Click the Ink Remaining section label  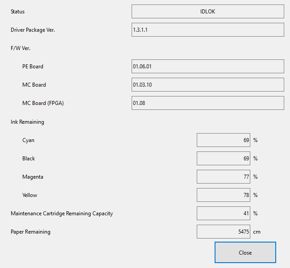pos(27,122)
